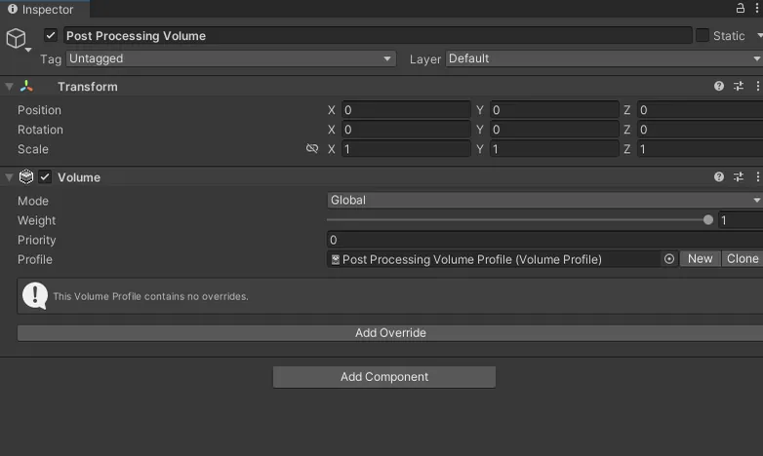Open the Inspector tab options menu

tap(757, 8)
